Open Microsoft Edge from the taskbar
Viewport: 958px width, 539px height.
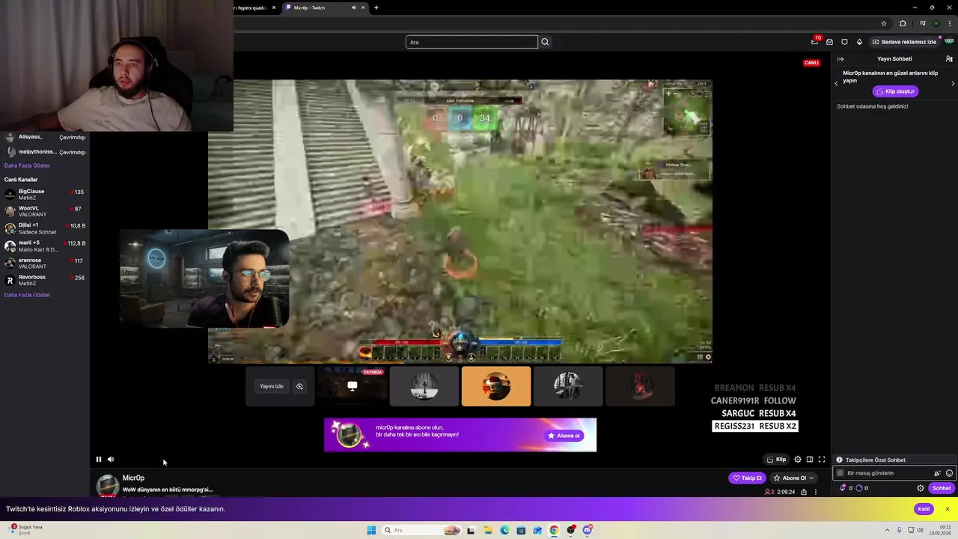(504, 530)
